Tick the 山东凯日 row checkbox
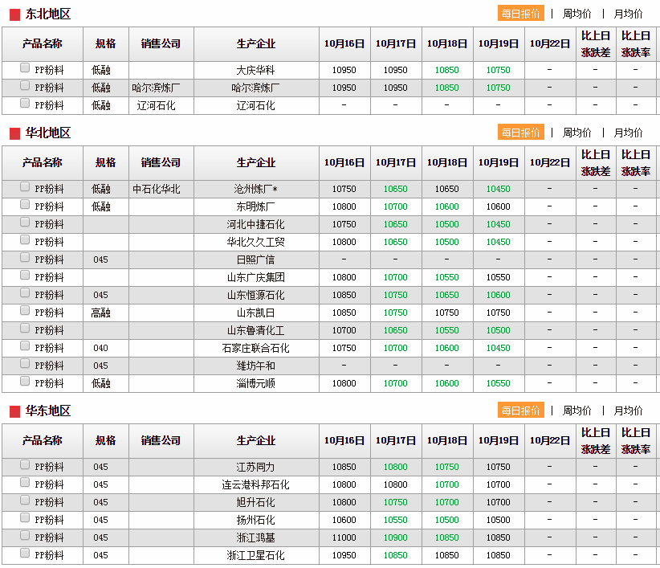Screen dimensions: 660x568 [x=25, y=310]
